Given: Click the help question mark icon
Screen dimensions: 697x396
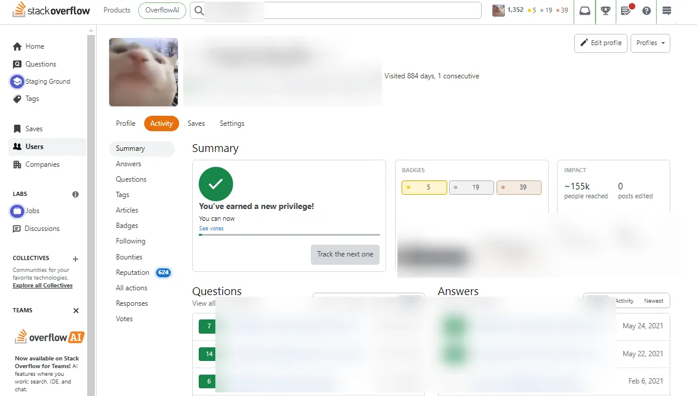Looking at the screenshot, I should [647, 10].
